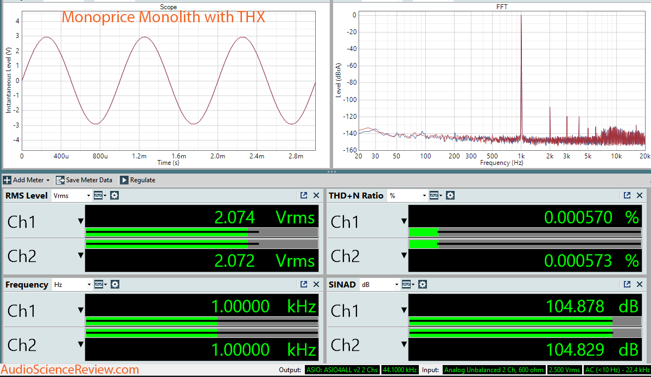This screenshot has width=651, height=377.
Task: Click the Frequency Ch2 meter bar
Action: pyautogui.click(x=202, y=333)
